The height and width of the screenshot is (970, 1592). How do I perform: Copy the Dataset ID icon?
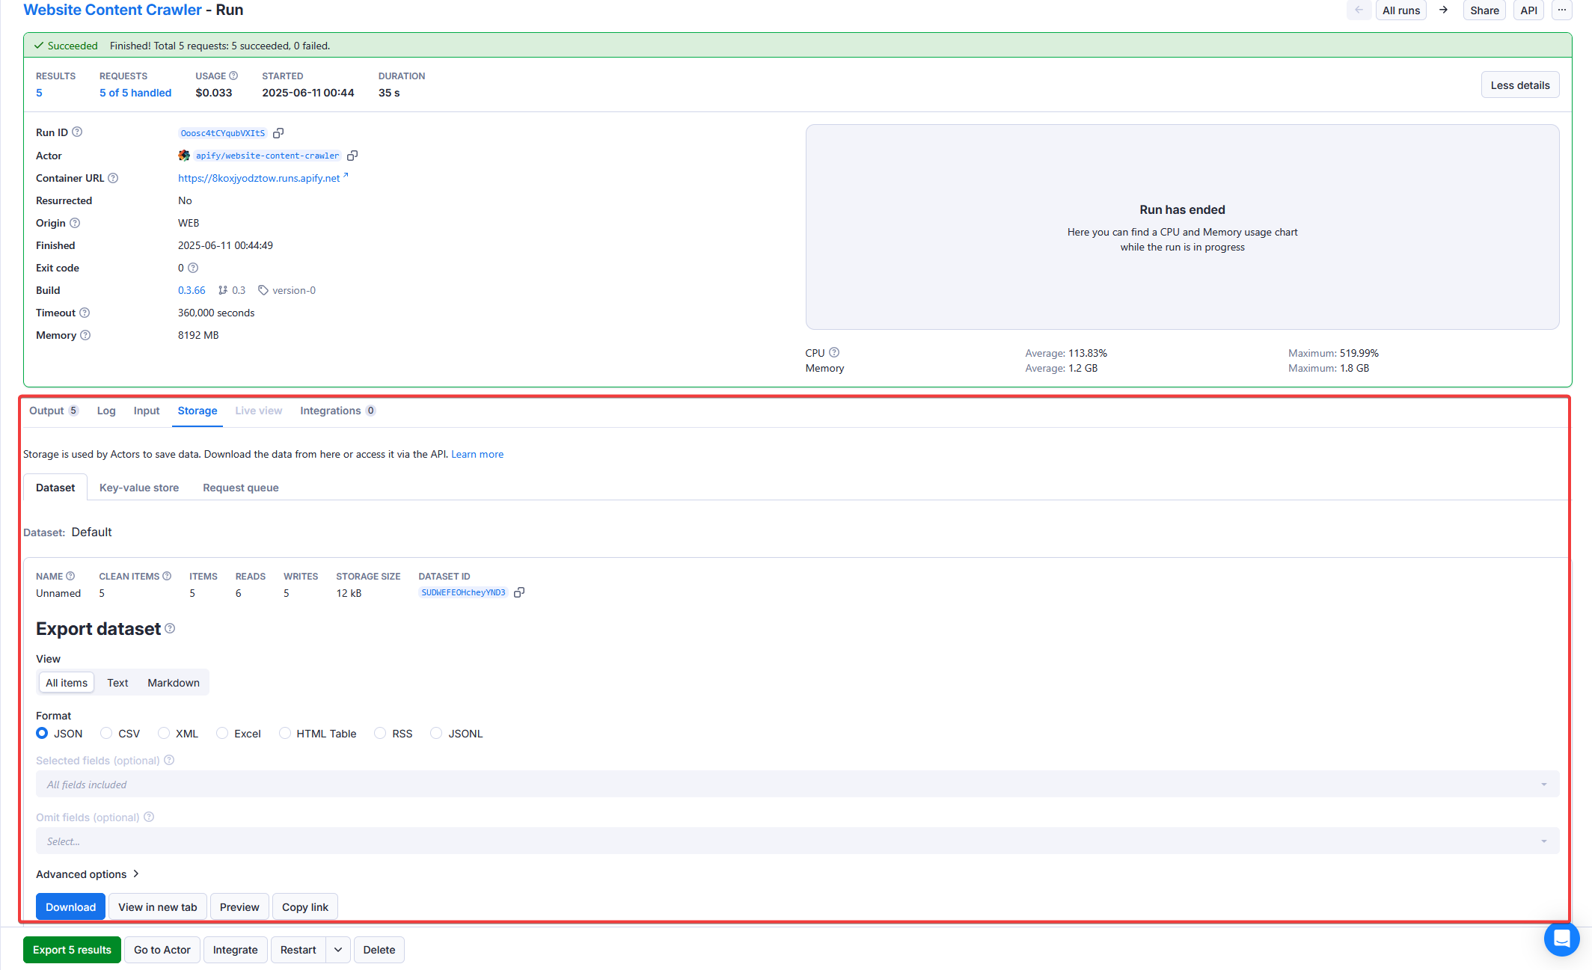(519, 592)
